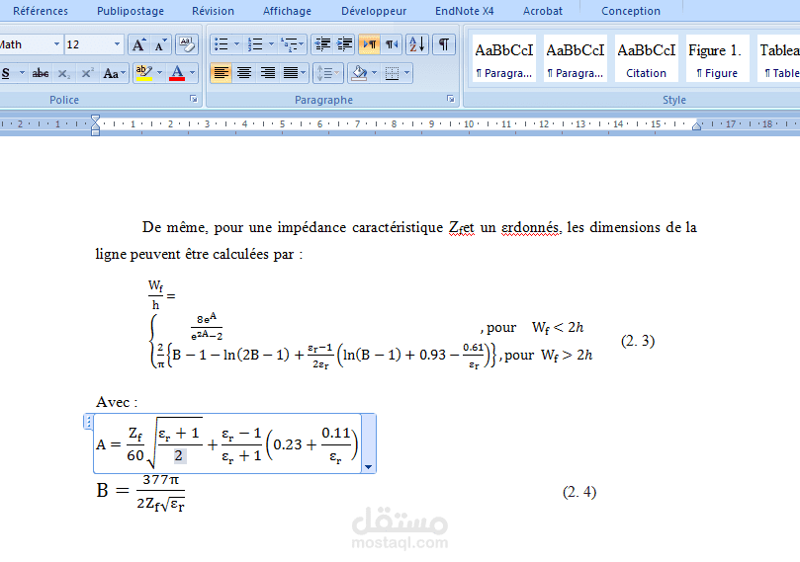Increase paragraph indent
Screen dimensions: 800x562
pos(345,44)
